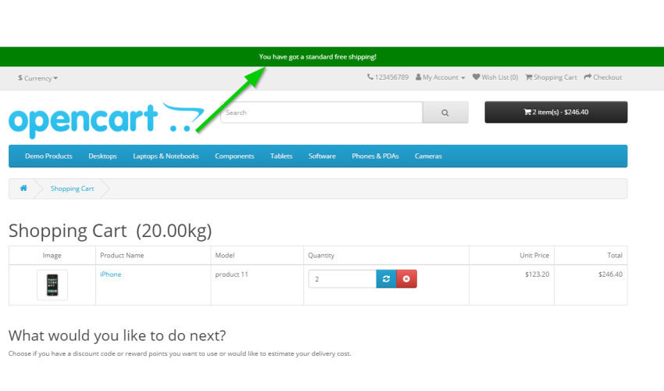The image size is (664, 391).
Task: Expand the My Account menu
Action: pos(441,77)
